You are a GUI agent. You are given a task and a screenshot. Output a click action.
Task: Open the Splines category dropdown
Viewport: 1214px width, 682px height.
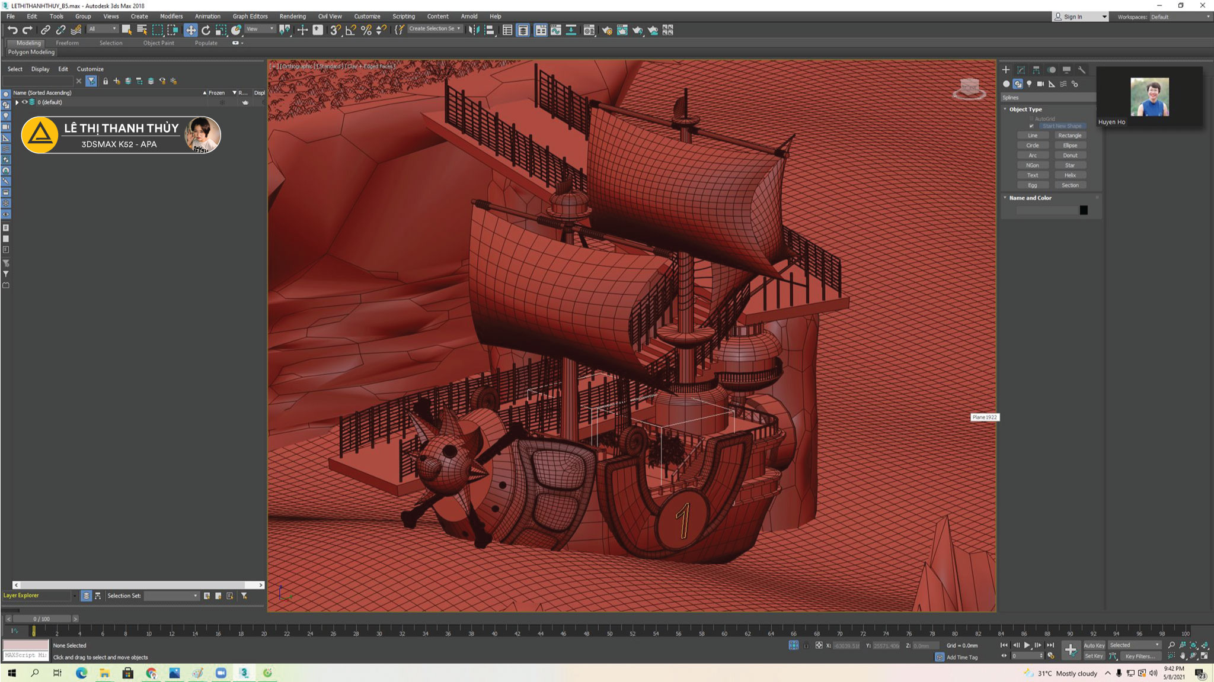click(x=1047, y=98)
